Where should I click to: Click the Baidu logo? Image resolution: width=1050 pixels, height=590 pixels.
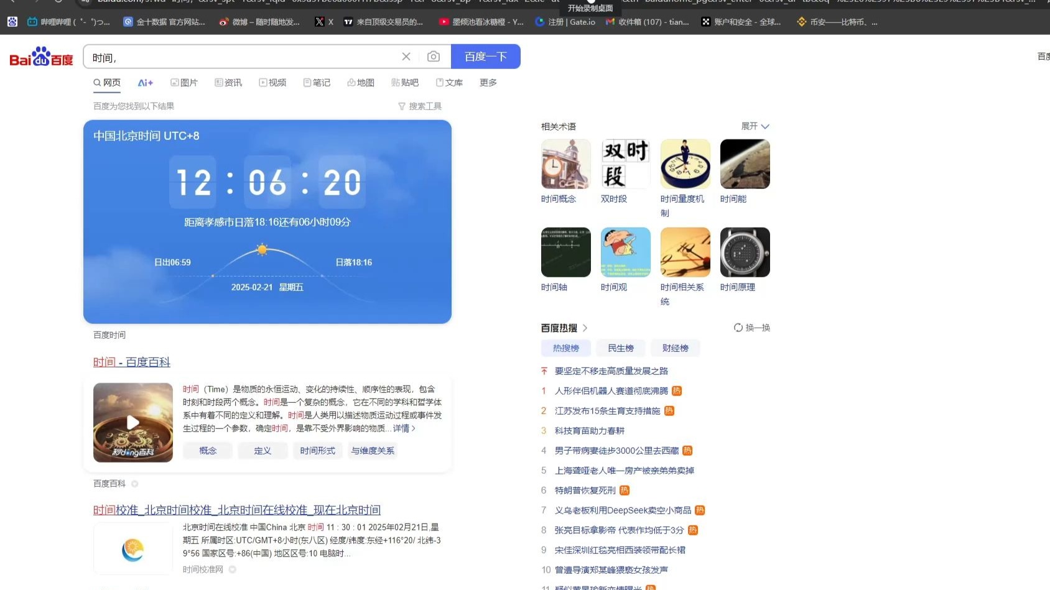pyautogui.click(x=41, y=57)
